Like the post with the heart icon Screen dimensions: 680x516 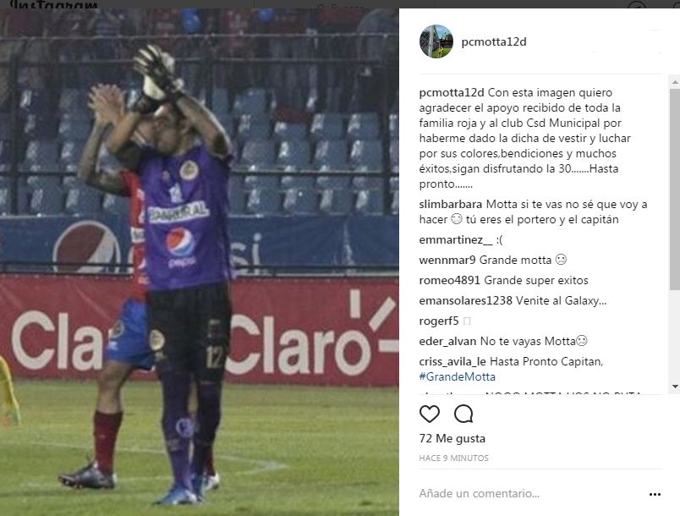[430, 414]
